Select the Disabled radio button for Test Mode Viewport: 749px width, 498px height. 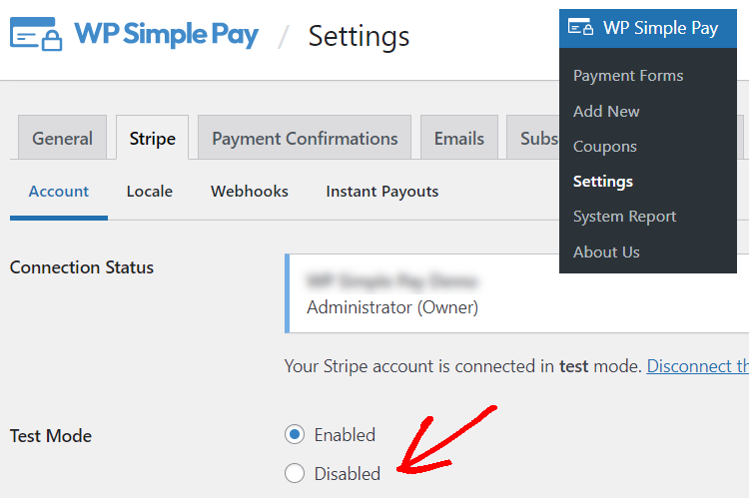[x=295, y=473]
